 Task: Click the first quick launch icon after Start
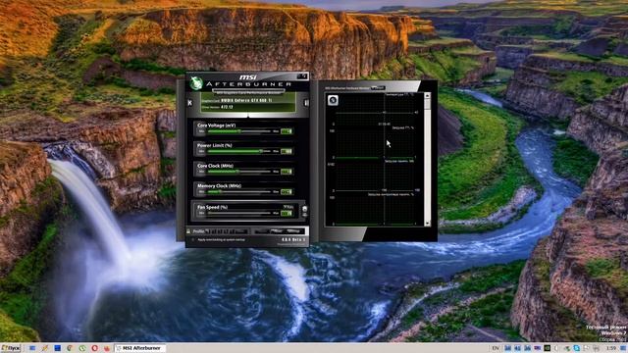[x=32, y=348]
